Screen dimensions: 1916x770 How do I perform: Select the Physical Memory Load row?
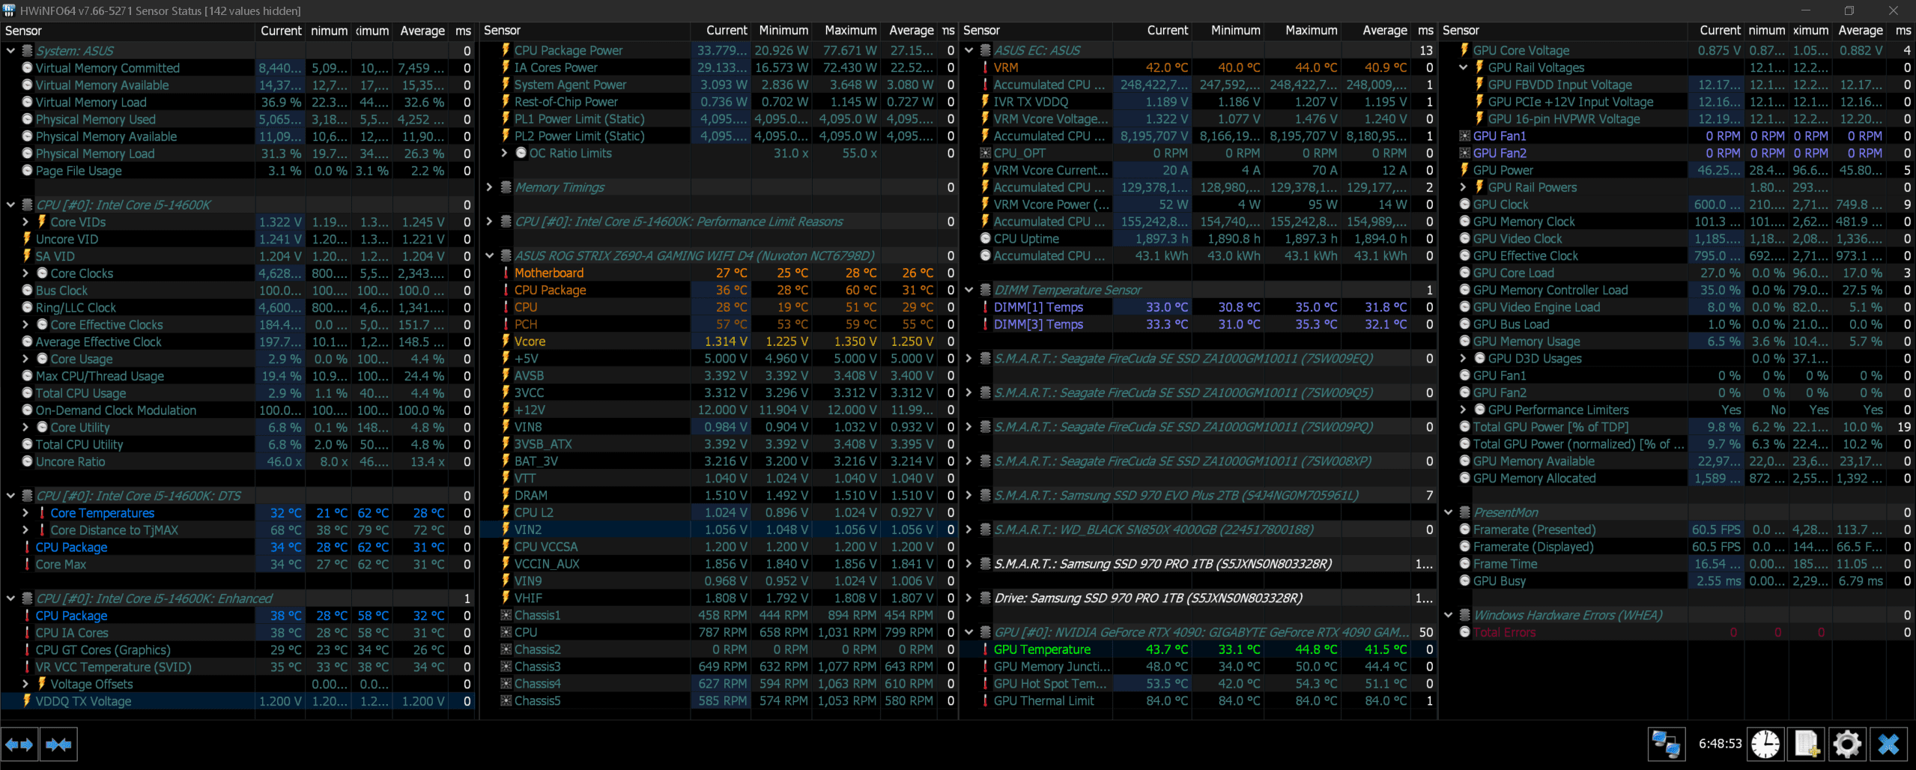click(238, 154)
